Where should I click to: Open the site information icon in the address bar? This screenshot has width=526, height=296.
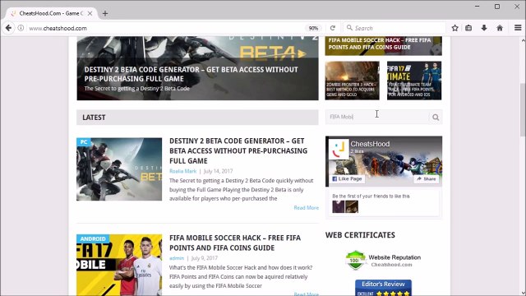coord(21,28)
